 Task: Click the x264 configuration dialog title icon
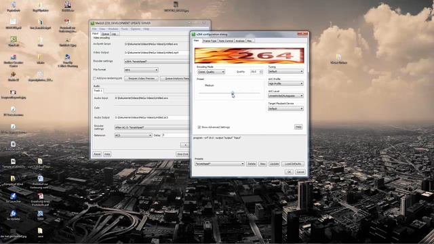pos(193,35)
